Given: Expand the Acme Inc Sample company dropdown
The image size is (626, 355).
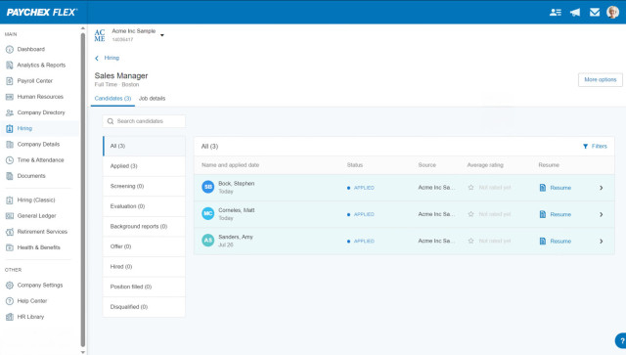Looking at the screenshot, I should 162,35.
